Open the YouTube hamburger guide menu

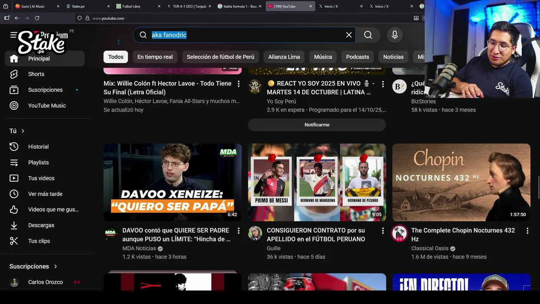[13, 35]
